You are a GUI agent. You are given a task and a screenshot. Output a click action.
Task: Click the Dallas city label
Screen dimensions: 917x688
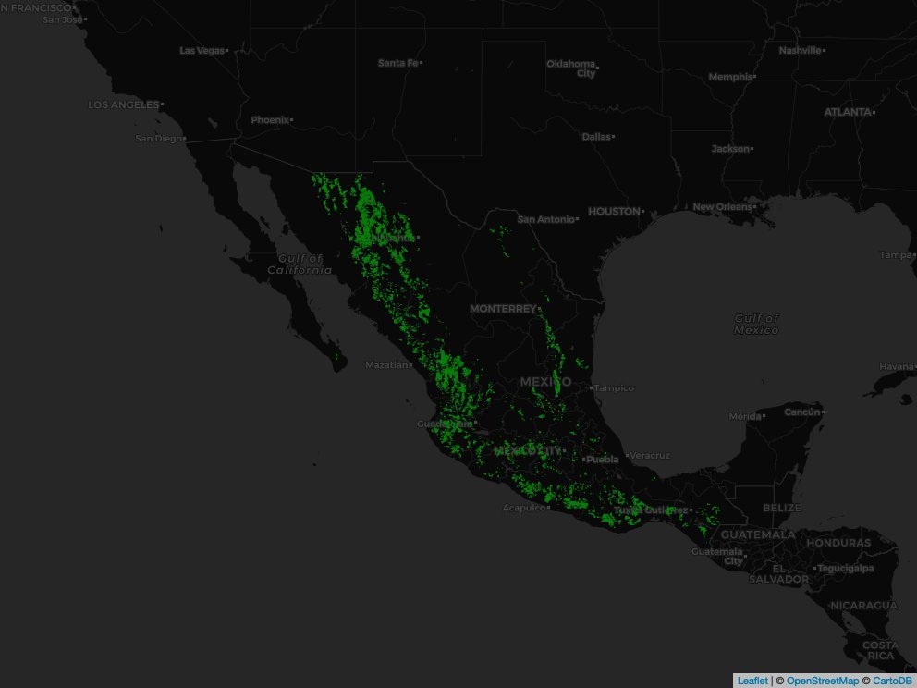click(596, 136)
